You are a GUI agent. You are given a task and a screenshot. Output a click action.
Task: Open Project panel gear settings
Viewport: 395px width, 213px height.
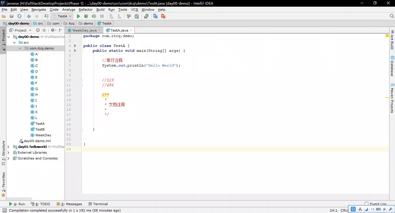pos(53,30)
